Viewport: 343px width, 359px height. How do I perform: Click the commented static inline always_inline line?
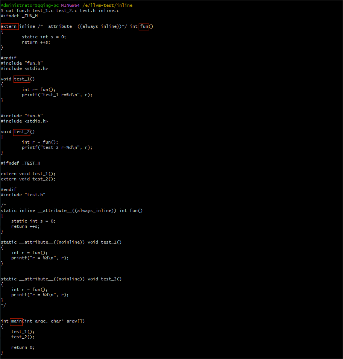coord(72,211)
